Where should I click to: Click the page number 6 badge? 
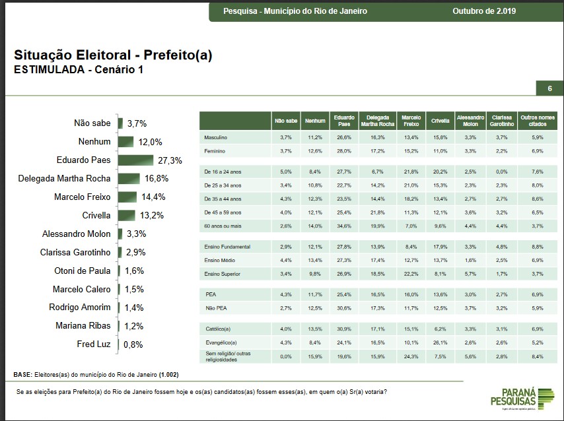click(549, 89)
